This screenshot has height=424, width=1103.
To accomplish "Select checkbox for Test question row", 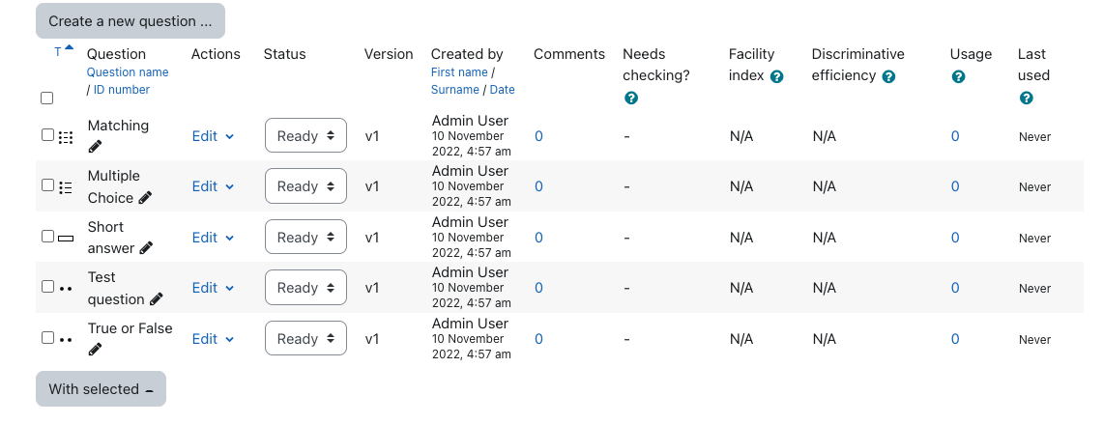I will point(47,287).
